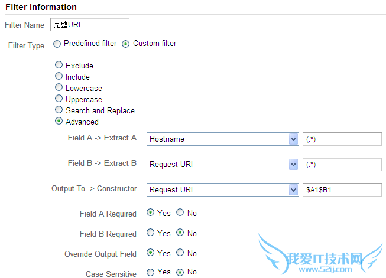Choose the Include filter option

tap(59, 76)
